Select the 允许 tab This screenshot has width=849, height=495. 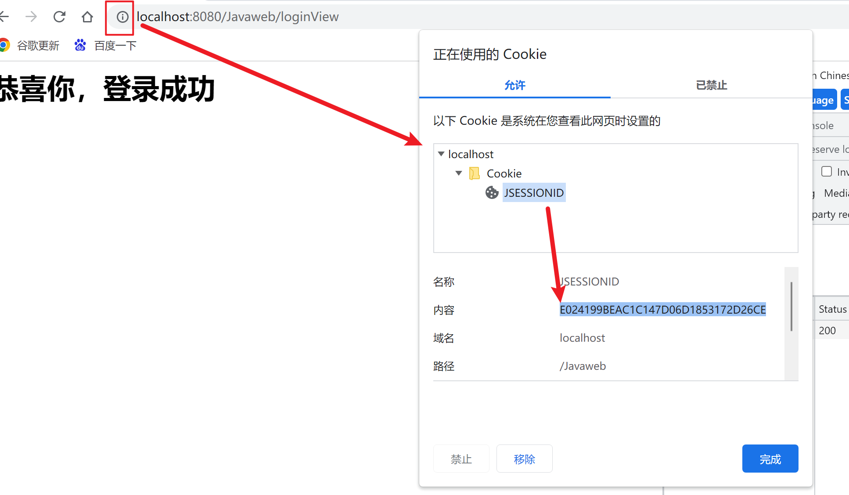(x=514, y=85)
